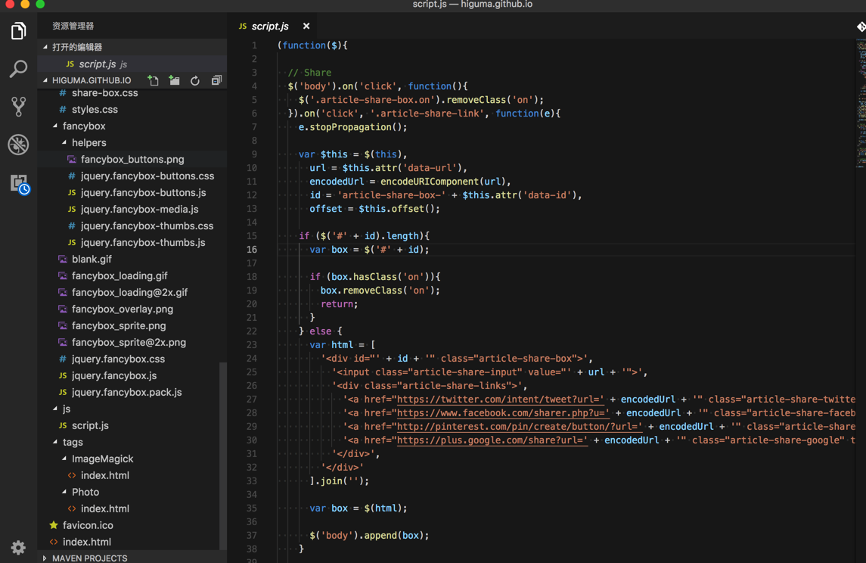Click the New Folder icon in explorer
866x563 pixels.
[x=175, y=80]
